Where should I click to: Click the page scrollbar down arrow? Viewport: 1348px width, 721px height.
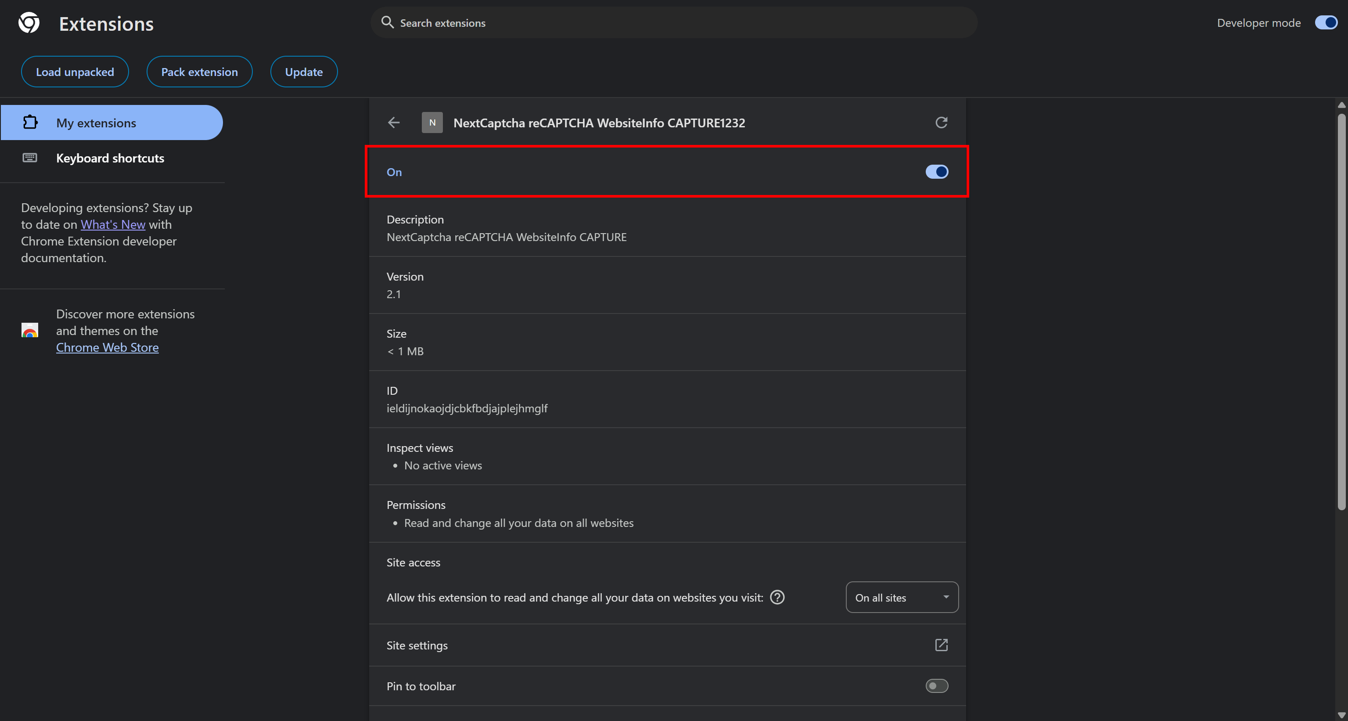point(1341,715)
